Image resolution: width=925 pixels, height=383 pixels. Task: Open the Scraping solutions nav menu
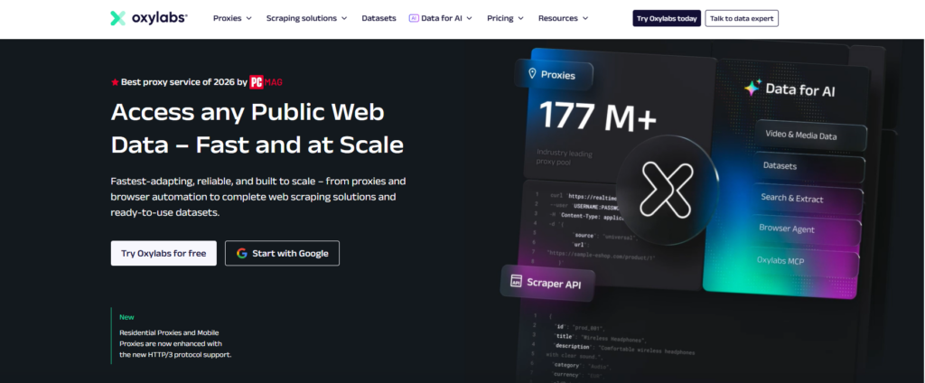(307, 18)
